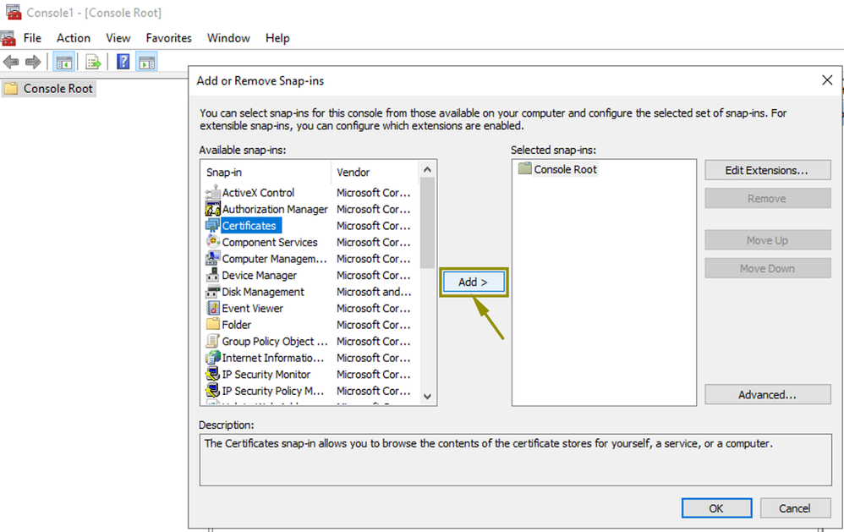The image size is (844, 532).
Task: Select the Device Manager snap-in icon
Action: tap(212, 275)
